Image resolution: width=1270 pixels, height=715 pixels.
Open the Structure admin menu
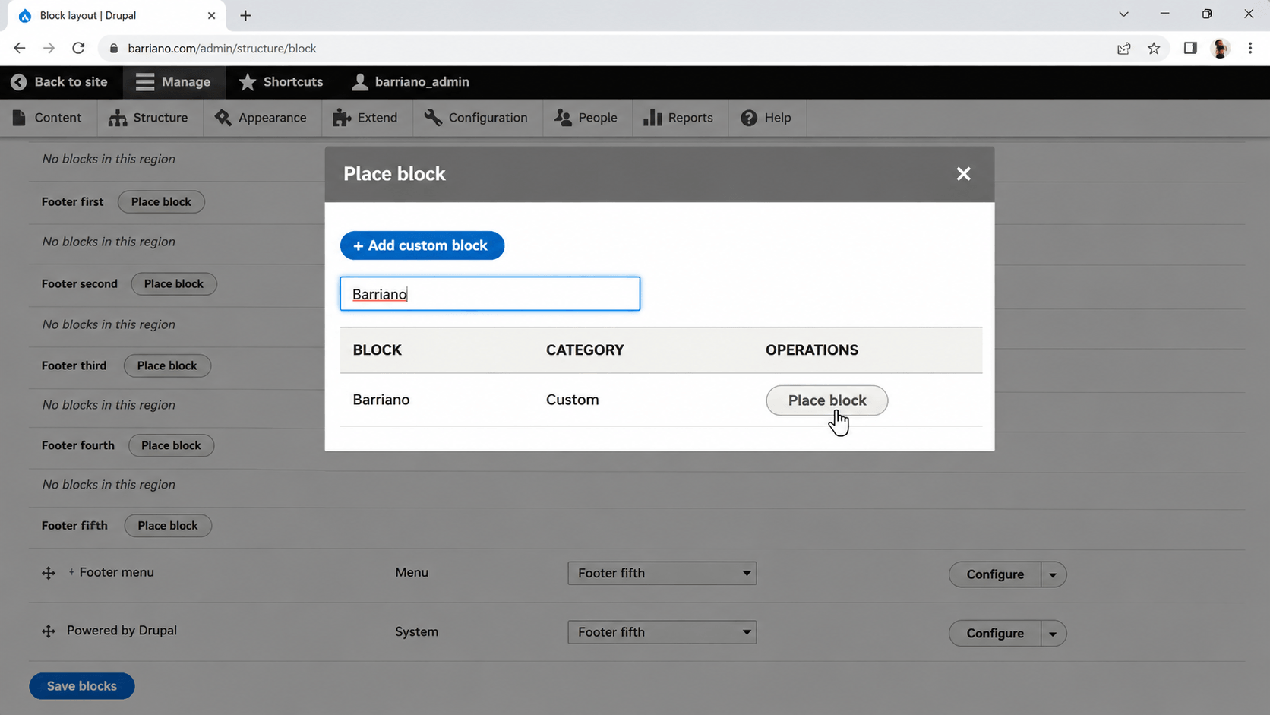[x=148, y=118]
